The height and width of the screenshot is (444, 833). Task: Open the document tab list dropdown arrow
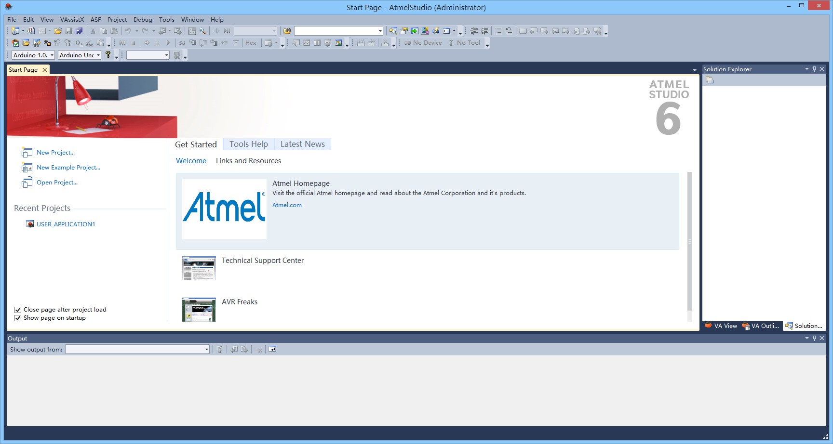695,70
